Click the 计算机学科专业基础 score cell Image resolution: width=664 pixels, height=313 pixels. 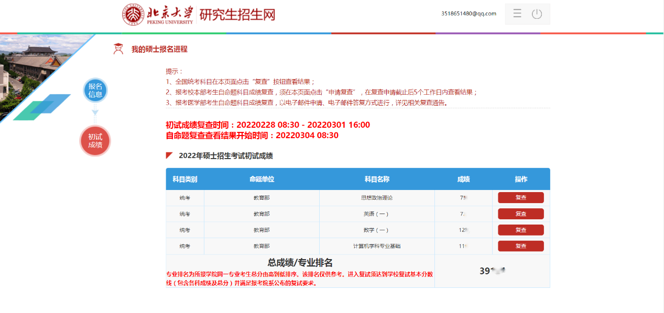pyautogui.click(x=463, y=246)
